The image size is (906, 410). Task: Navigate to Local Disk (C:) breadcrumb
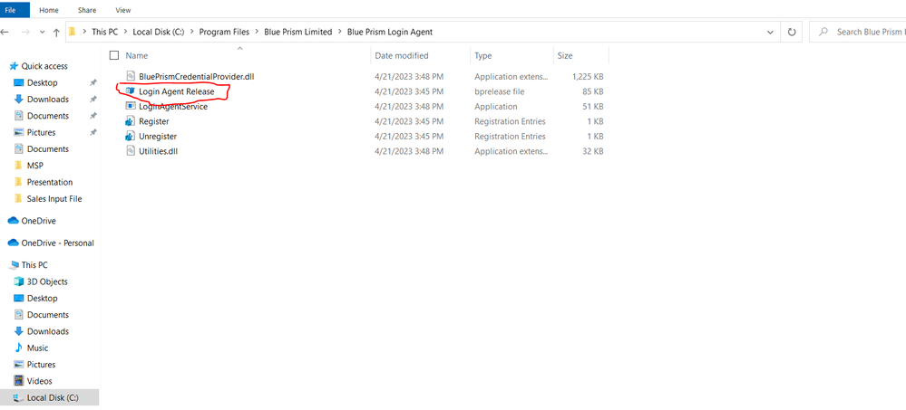click(159, 33)
